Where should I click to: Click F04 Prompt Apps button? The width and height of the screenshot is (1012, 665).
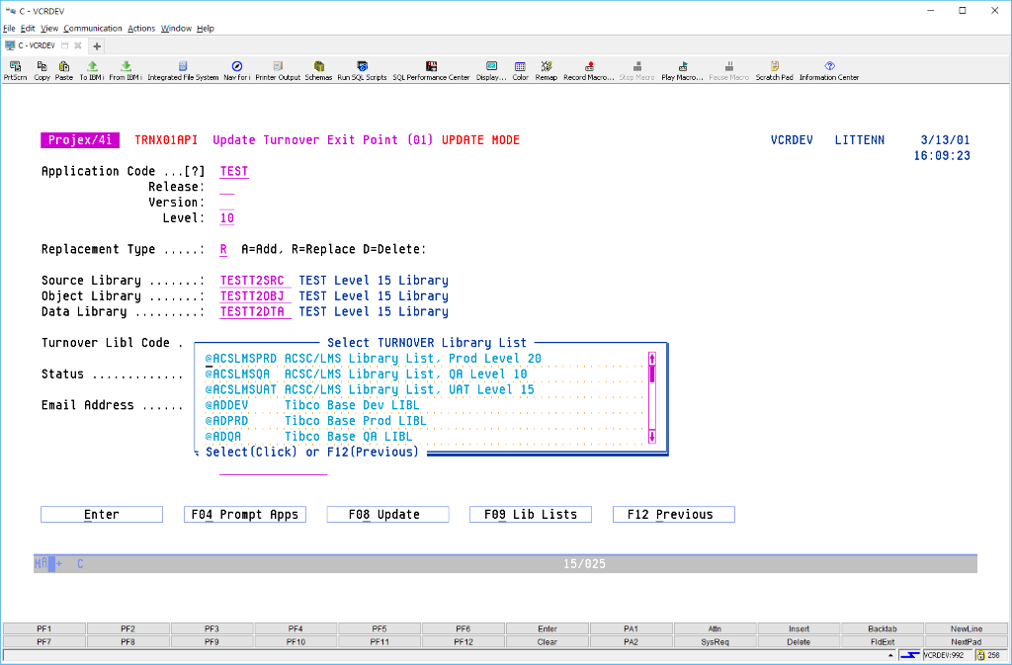click(x=245, y=514)
